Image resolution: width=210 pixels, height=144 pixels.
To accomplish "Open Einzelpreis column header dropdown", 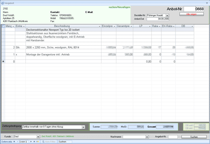I will click(114, 26).
